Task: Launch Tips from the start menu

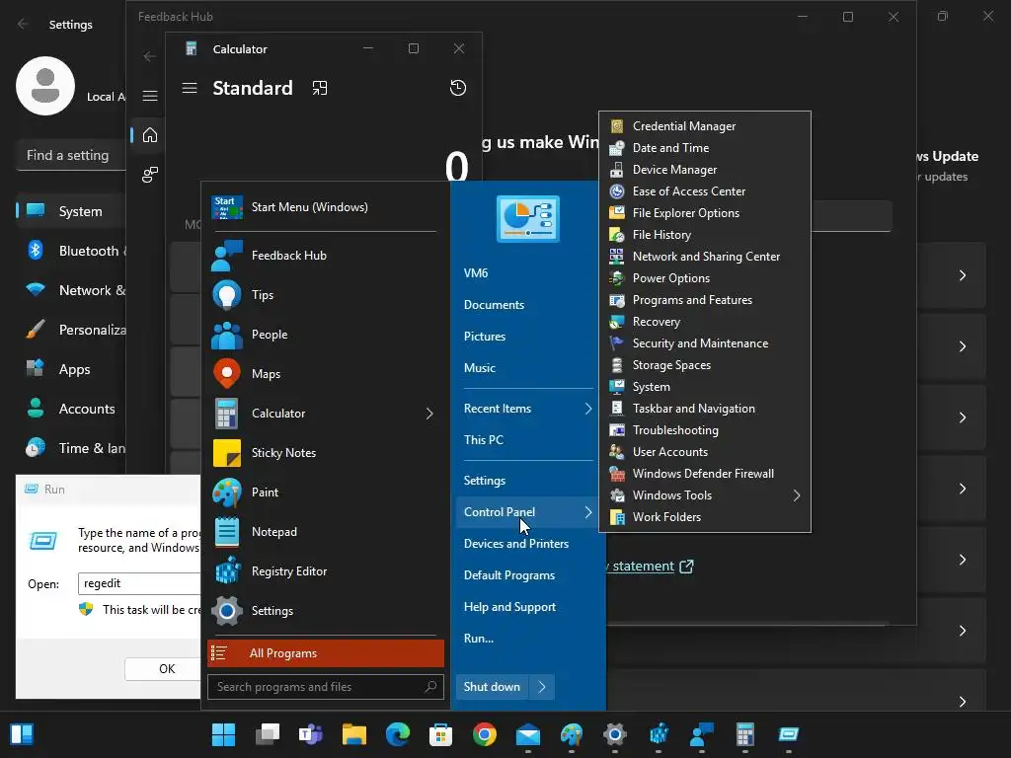Action: 325,294
